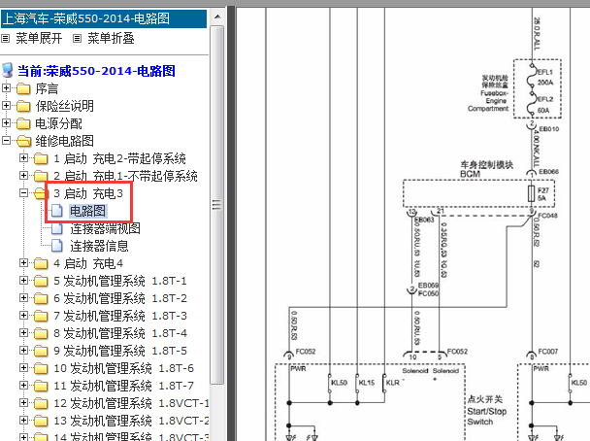Collapse the 维修电路图 tree node
The image size is (590, 441).
[x=7, y=141]
